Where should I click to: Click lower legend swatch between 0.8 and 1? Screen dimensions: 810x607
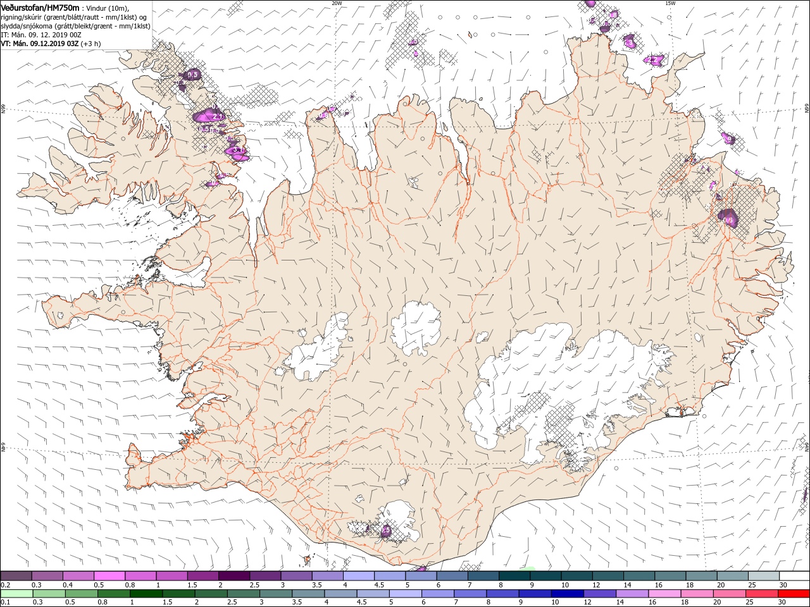point(113,594)
